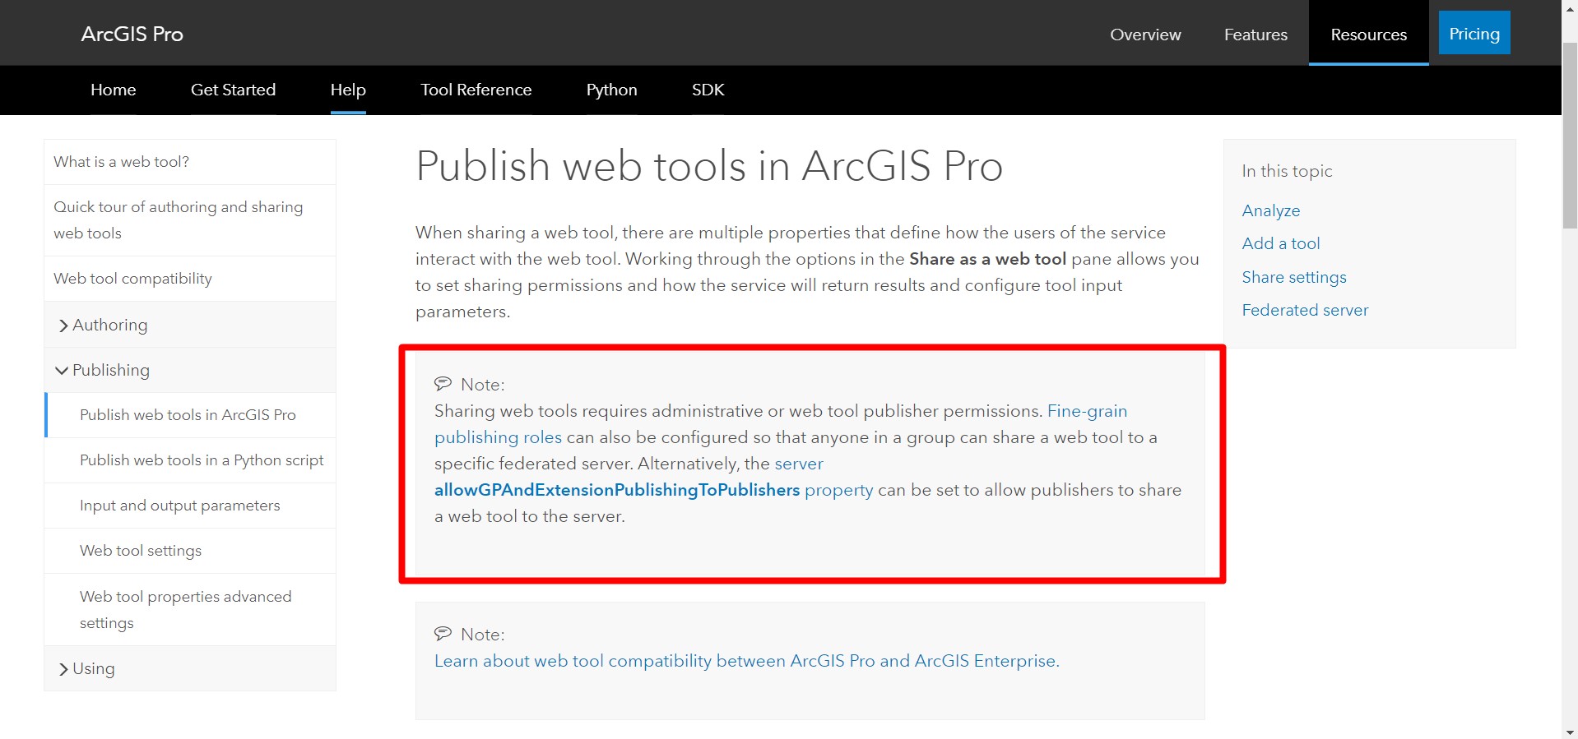1578x739 pixels.
Task: Select the Resources tab
Action: pyautogui.click(x=1368, y=35)
